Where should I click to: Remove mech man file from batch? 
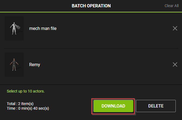[175, 28]
